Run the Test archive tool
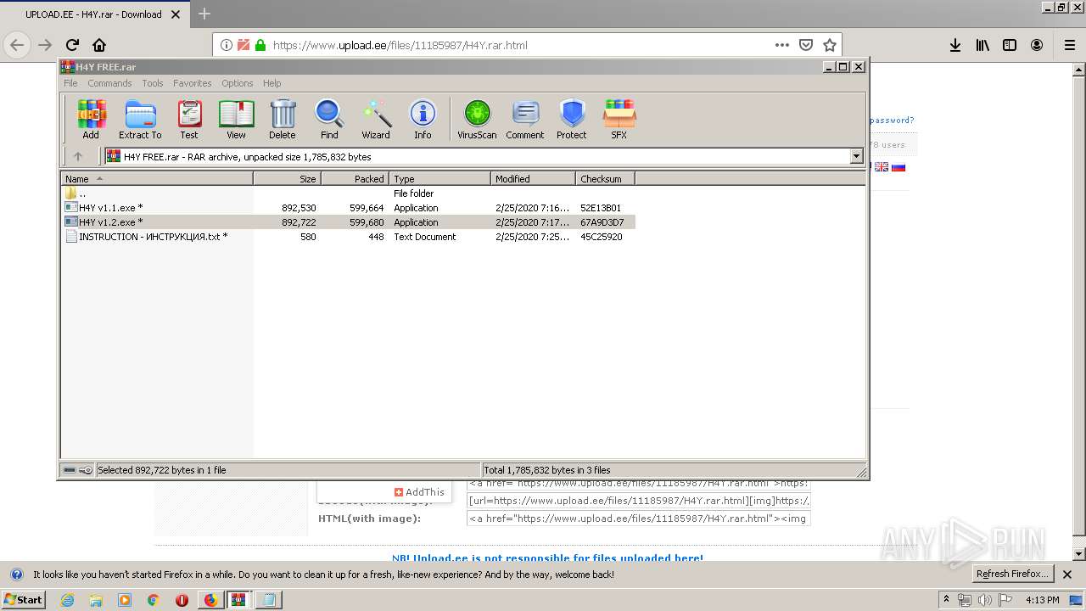The width and height of the screenshot is (1086, 611). 189,119
